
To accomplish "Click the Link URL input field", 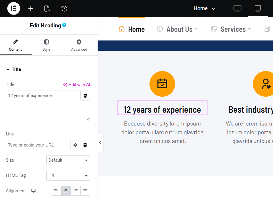I will tap(38, 145).
